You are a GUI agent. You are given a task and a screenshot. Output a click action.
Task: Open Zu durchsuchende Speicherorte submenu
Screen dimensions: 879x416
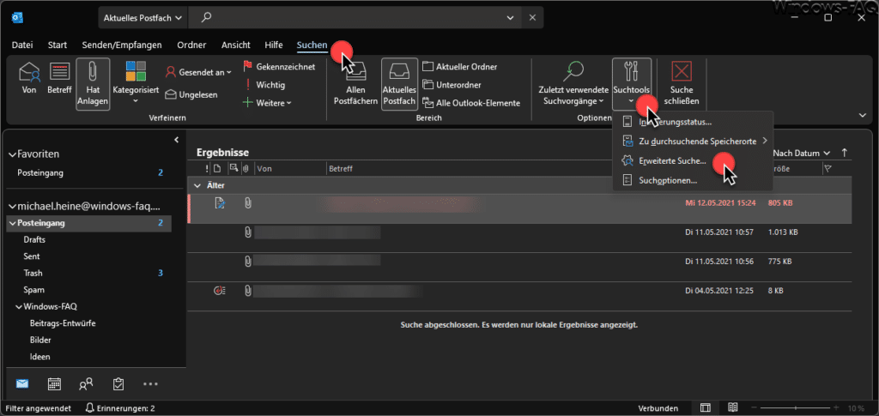pos(693,141)
